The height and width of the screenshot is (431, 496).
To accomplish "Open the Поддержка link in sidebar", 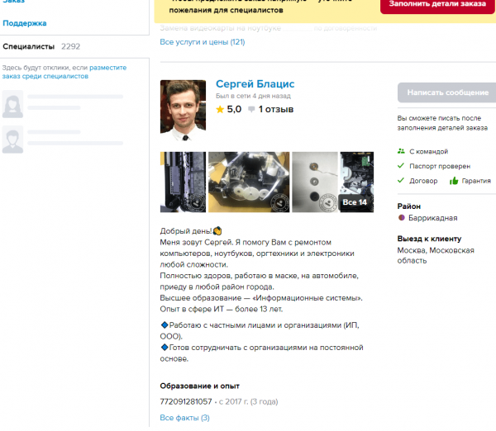I will tap(25, 23).
